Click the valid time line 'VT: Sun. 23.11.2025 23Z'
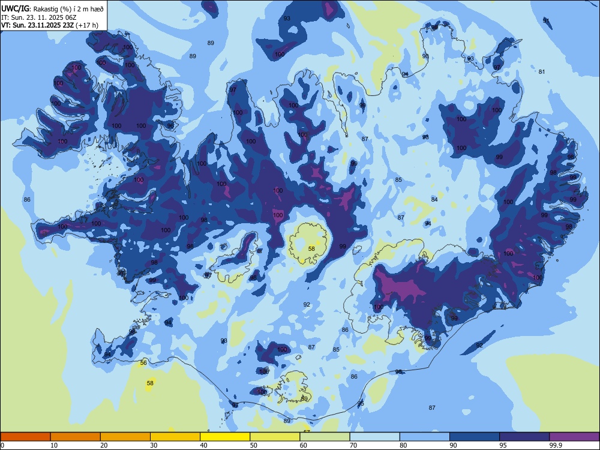Screen dimensions: 600x450 [x=37, y=25]
